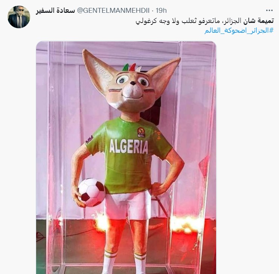Viewport: 279px width, 274px height.
Task: Click the ALGERIA lettering on the green jersey
Action: click(128, 147)
